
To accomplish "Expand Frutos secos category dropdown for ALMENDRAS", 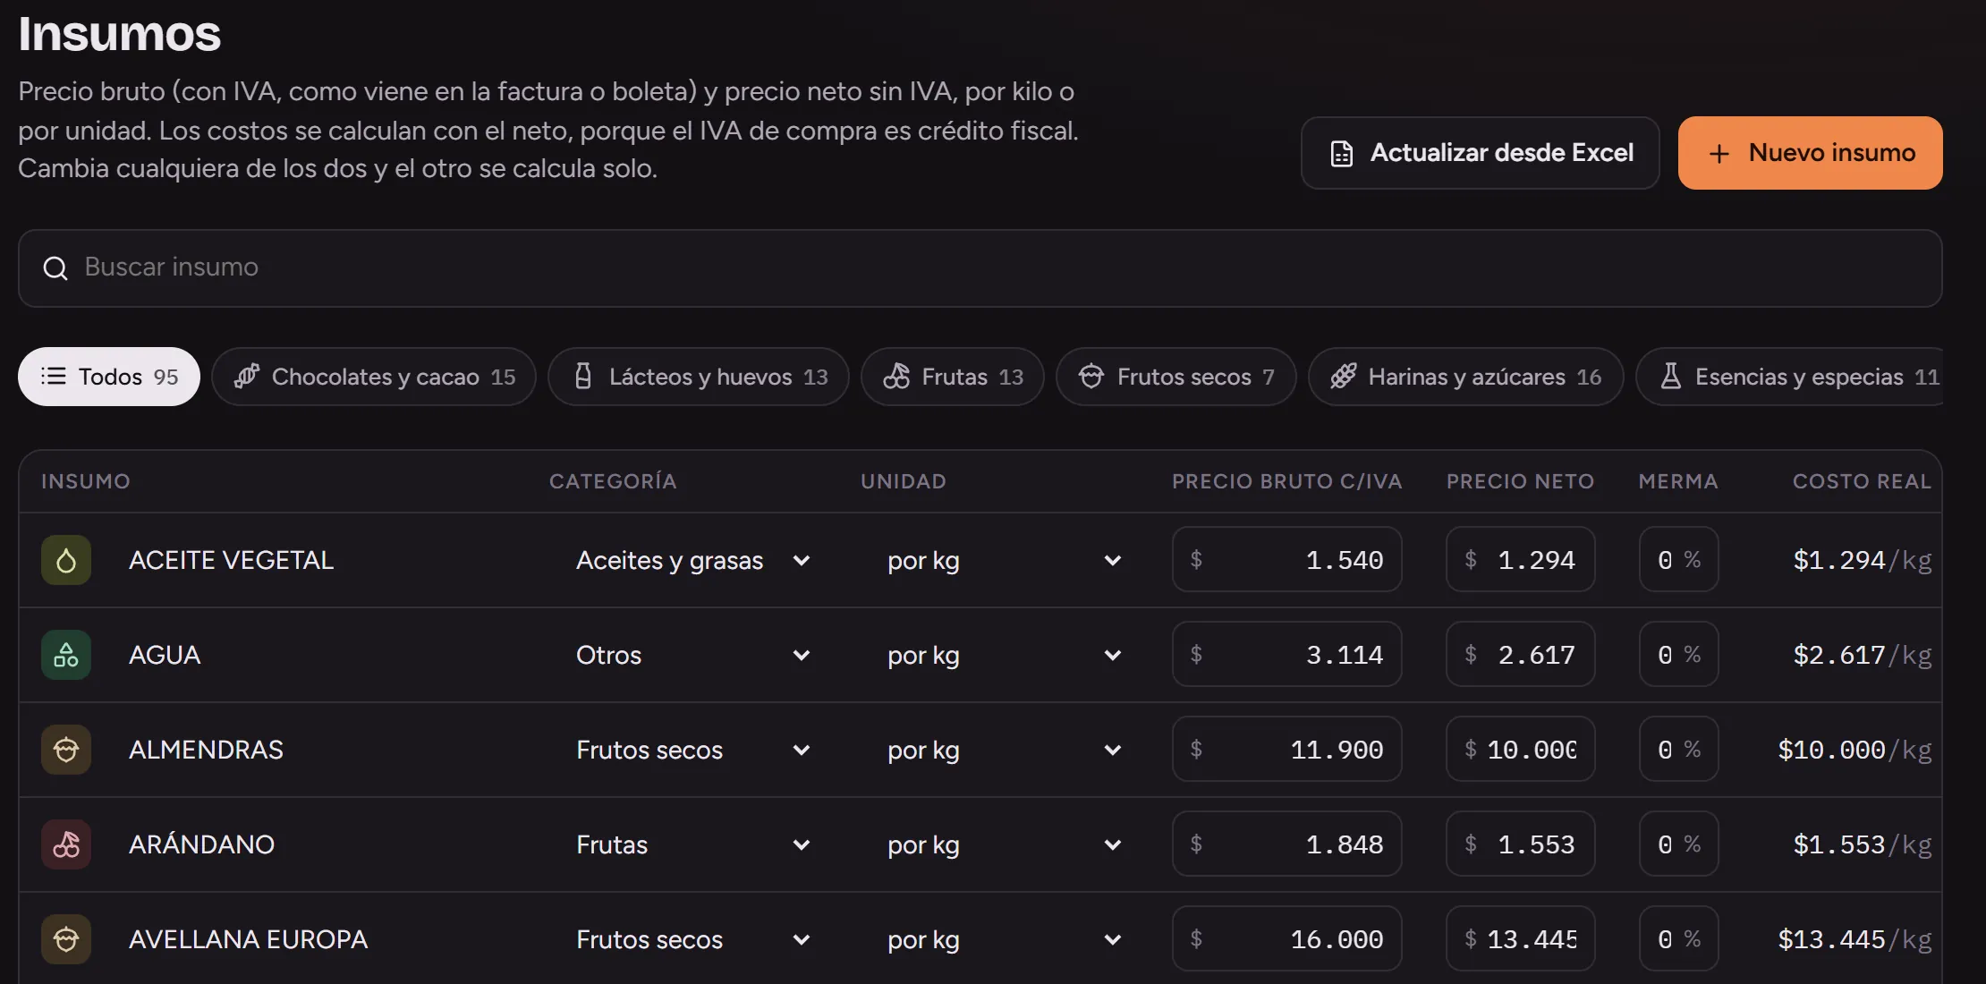I will [693, 750].
